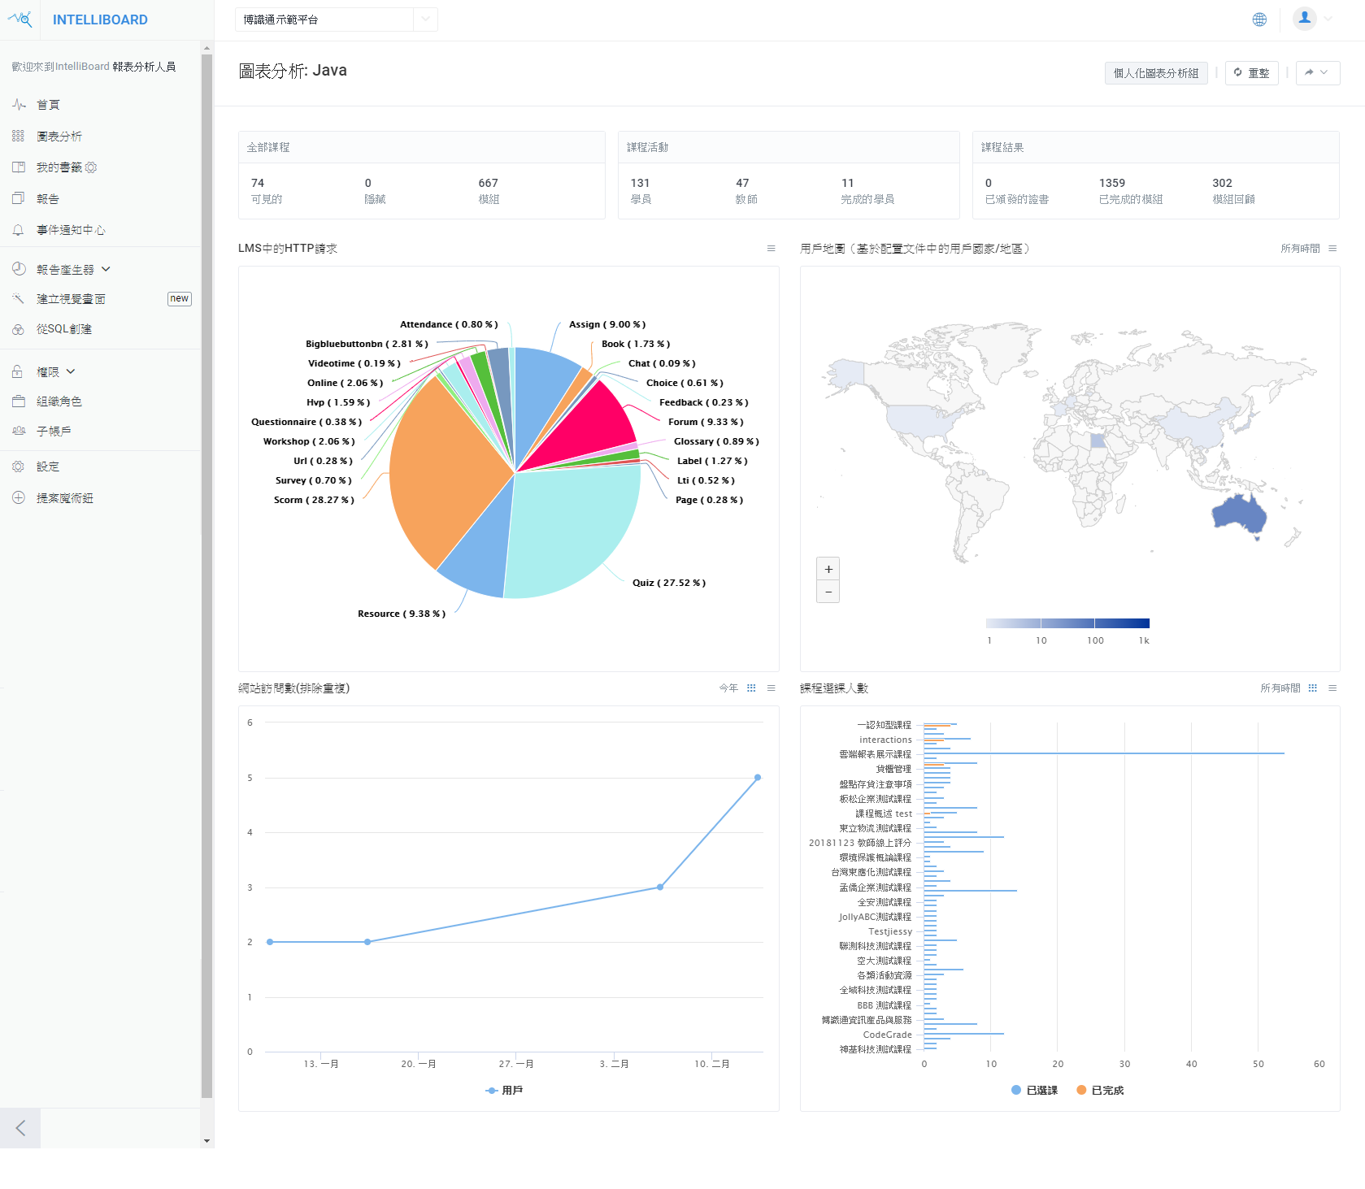The height and width of the screenshot is (1189, 1365).
Task: Open the 博識通示範平台 dropdown
Action: click(x=336, y=20)
